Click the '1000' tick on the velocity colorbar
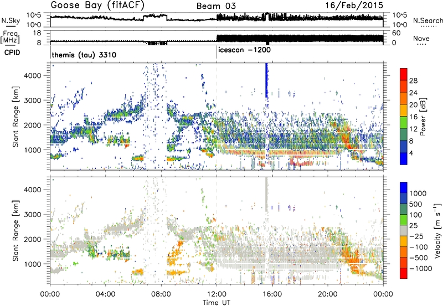Screen dimensions: 443x306 click(418, 193)
